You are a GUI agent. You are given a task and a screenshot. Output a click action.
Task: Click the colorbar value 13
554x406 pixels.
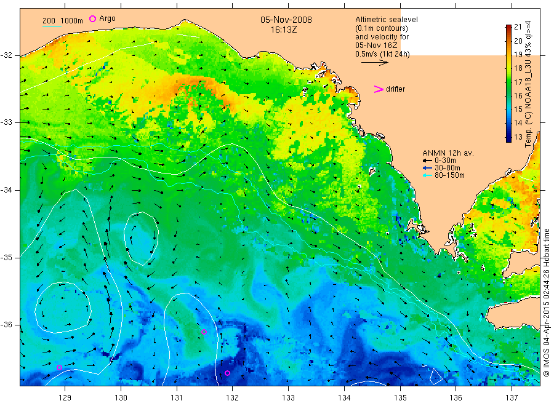pyautogui.click(x=518, y=137)
